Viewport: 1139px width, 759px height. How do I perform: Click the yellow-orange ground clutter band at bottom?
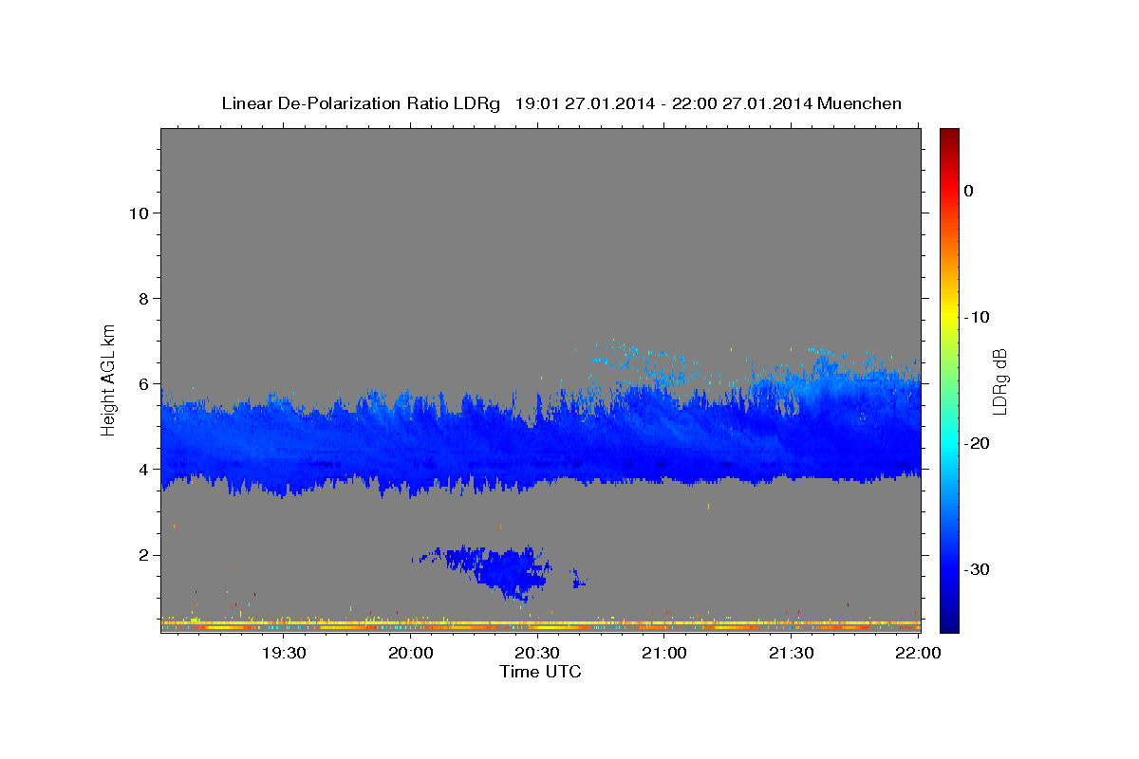[x=541, y=626]
